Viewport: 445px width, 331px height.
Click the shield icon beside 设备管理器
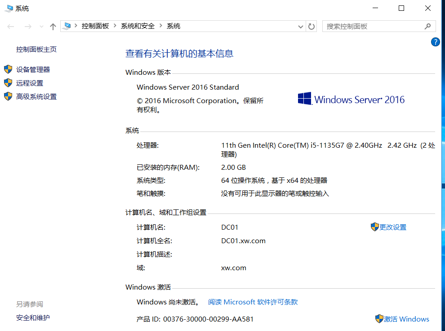click(x=8, y=69)
